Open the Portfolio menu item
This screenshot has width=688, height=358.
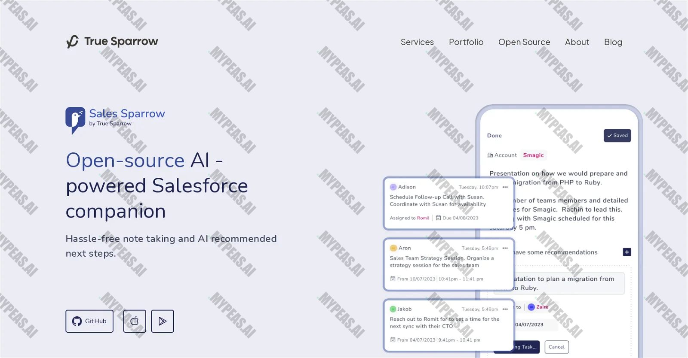coord(466,42)
